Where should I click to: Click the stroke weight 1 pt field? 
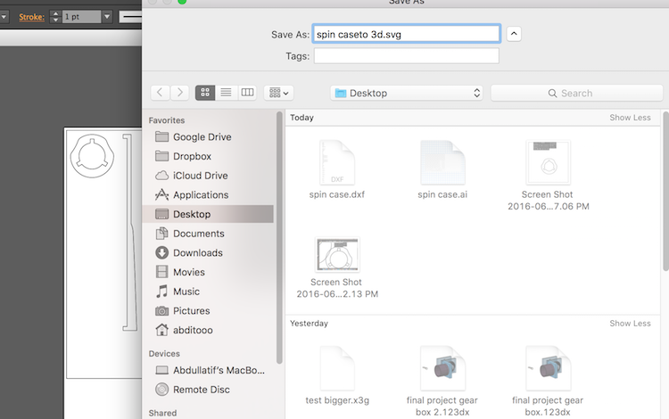82,17
